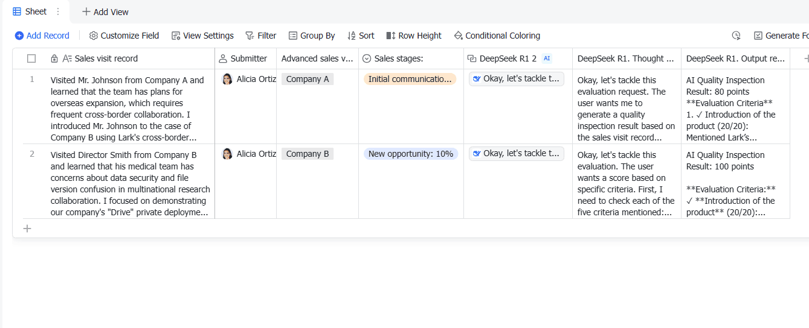
Task: Open the Initial communication stage tag in row 1
Action: (x=410, y=79)
